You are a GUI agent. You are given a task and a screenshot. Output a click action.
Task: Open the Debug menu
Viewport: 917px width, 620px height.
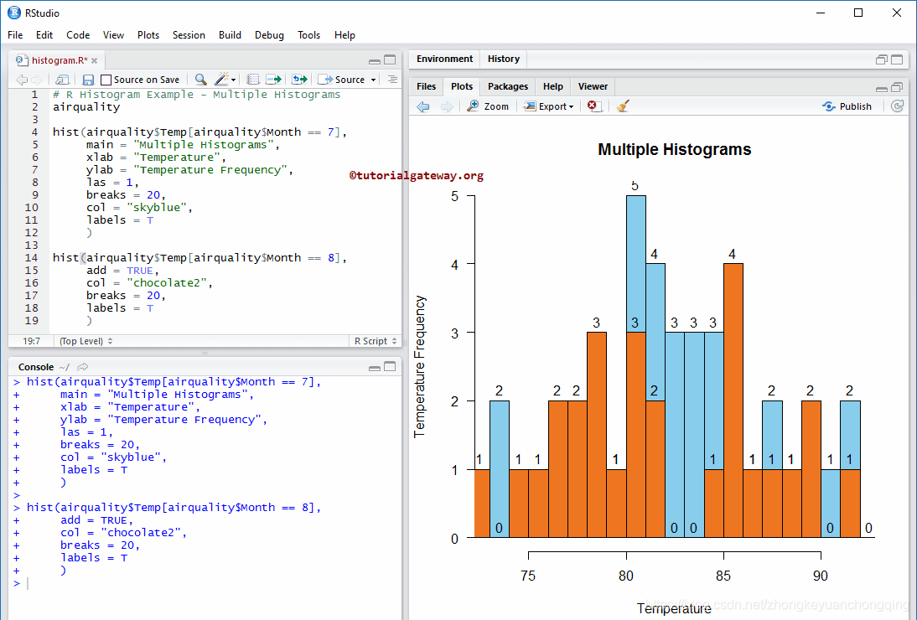(269, 35)
